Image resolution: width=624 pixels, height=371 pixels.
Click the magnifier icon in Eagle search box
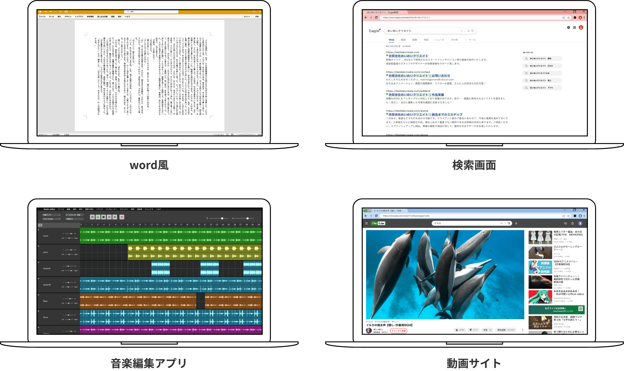click(473, 31)
